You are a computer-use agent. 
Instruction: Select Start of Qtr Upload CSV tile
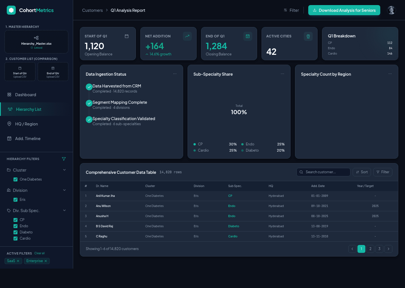pyautogui.click(x=20, y=72)
